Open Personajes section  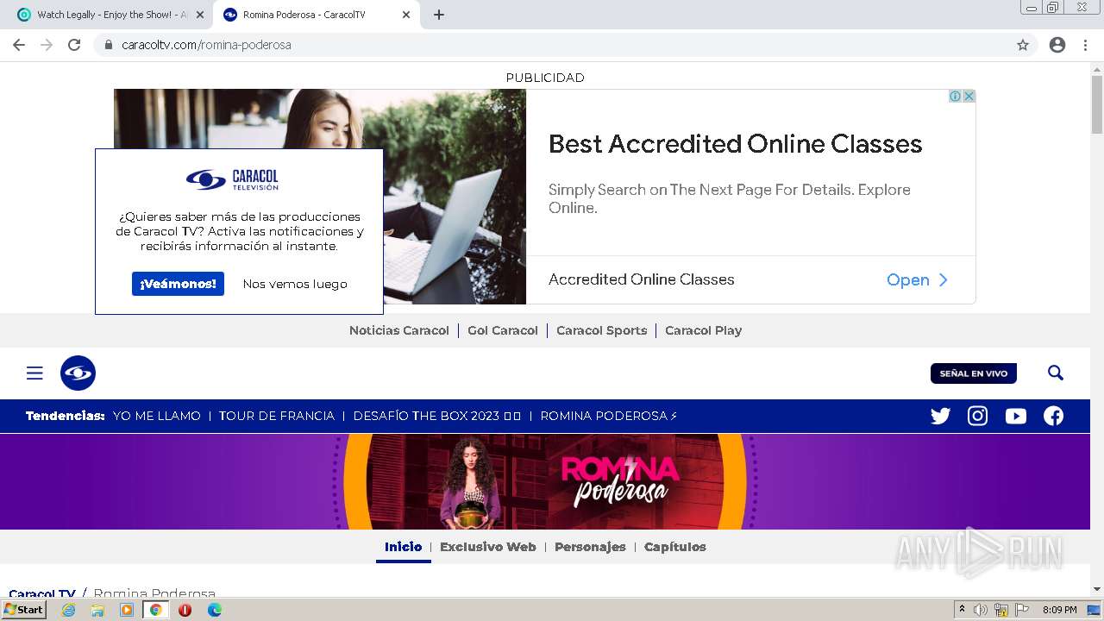point(590,547)
